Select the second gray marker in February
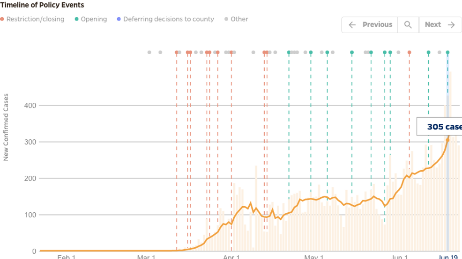The image size is (462, 259). coord(160,52)
